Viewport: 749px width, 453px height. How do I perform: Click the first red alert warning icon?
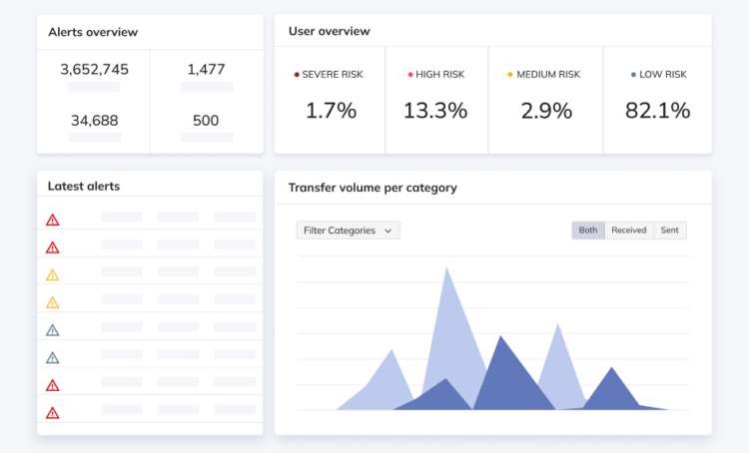53,221
